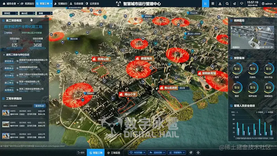
Task: Click the 四海公园 map marker
Action: pyautogui.click(x=101, y=59)
